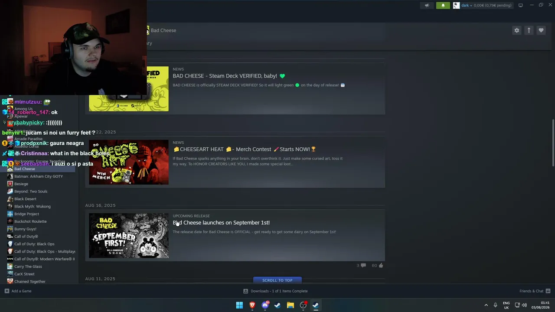Viewport: 555px width, 312px height.
Task: Click the upward arrow icon in the Bad Cheese header
Action: (529, 30)
